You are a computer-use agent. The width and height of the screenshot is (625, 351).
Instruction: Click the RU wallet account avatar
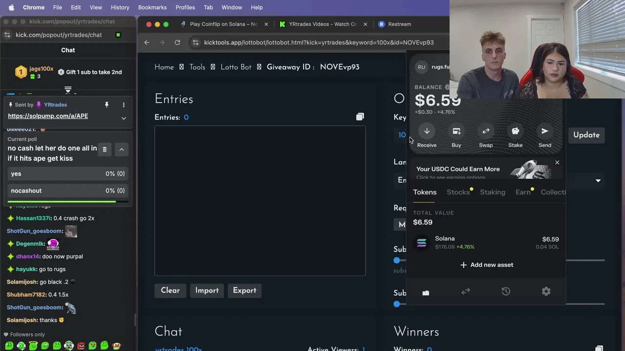pyautogui.click(x=421, y=67)
